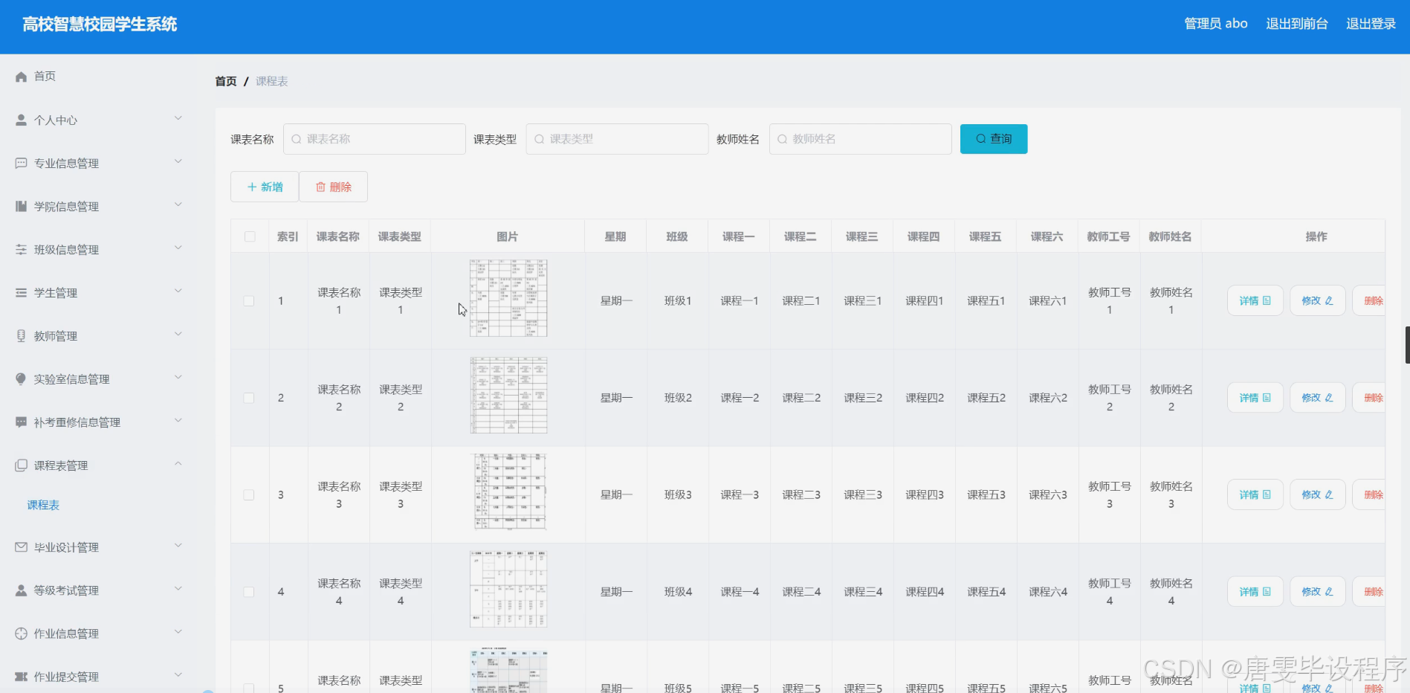The height and width of the screenshot is (693, 1410).
Task: Click the home icon beside 首页
Action: (21, 77)
